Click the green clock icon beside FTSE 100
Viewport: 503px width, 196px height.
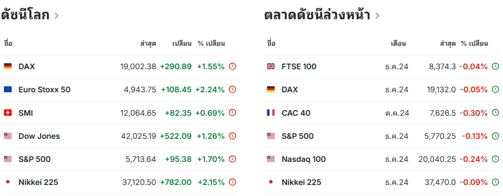[x=496, y=67]
